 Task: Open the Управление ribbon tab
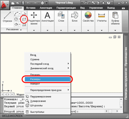(96, 8)
